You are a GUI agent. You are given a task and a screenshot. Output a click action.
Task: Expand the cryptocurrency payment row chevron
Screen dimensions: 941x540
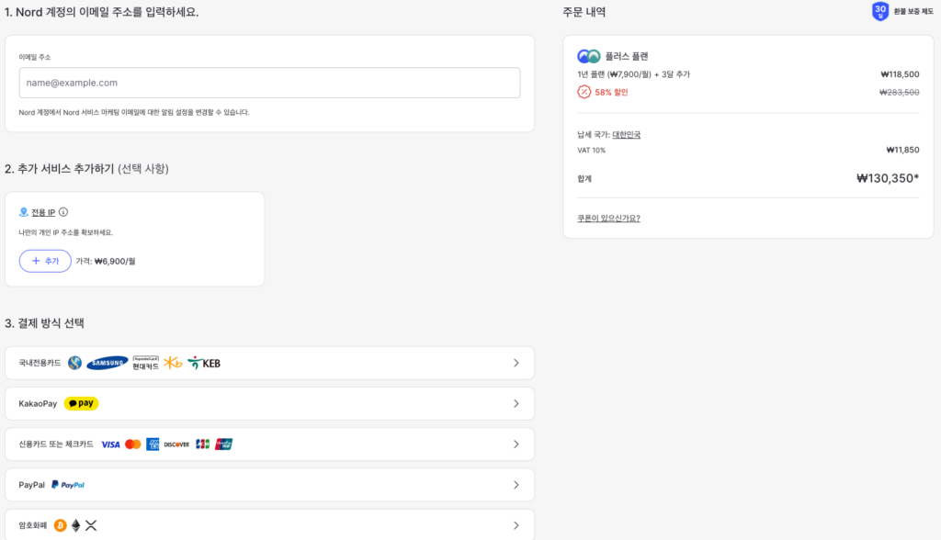(516, 525)
